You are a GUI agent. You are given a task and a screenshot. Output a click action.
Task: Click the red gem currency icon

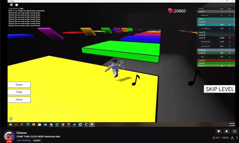click(170, 11)
